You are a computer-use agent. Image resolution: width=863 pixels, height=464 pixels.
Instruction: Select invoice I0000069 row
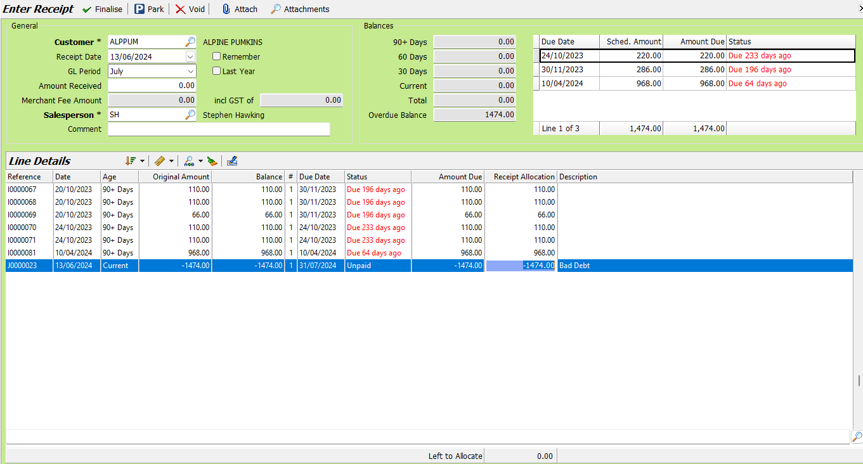click(x=429, y=215)
